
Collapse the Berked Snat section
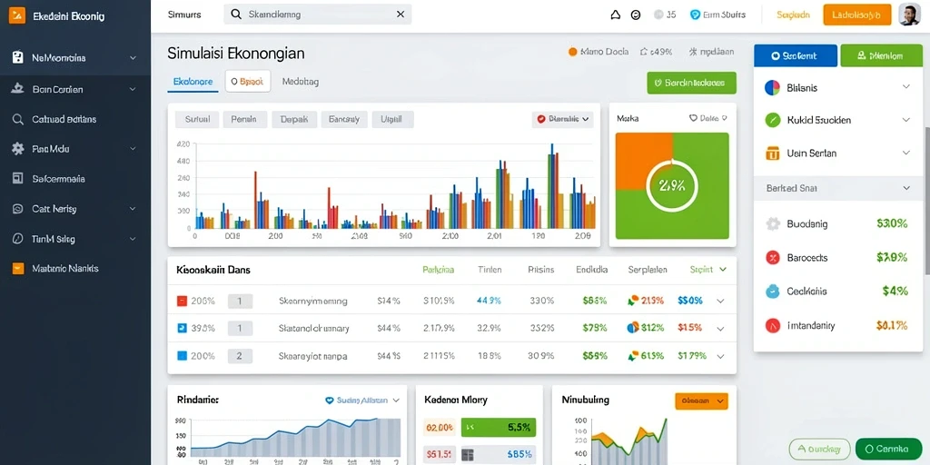click(x=905, y=188)
